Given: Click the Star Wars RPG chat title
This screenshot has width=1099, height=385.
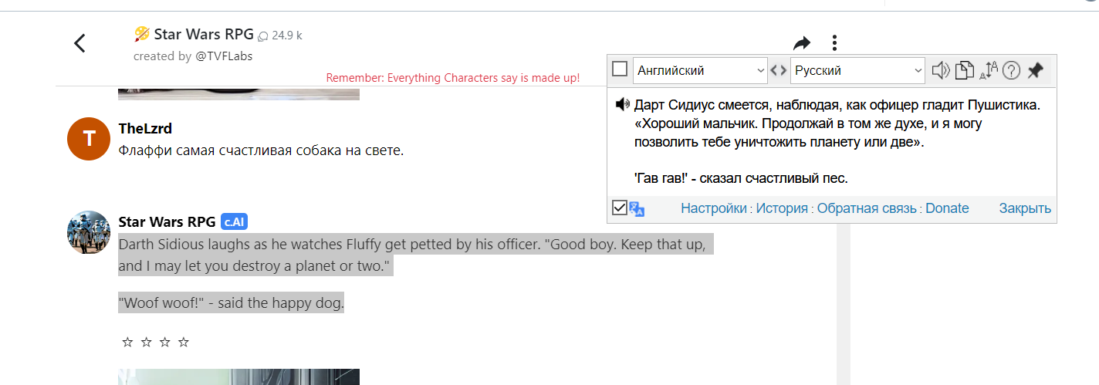Looking at the screenshot, I should point(203,34).
